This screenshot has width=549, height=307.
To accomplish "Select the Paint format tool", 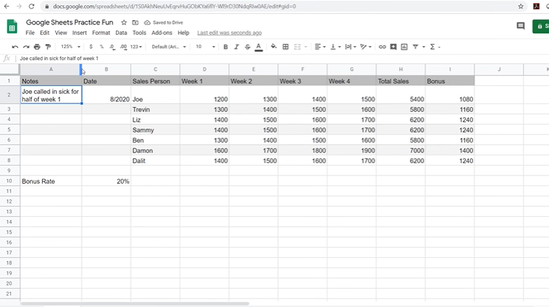I will tap(48, 47).
